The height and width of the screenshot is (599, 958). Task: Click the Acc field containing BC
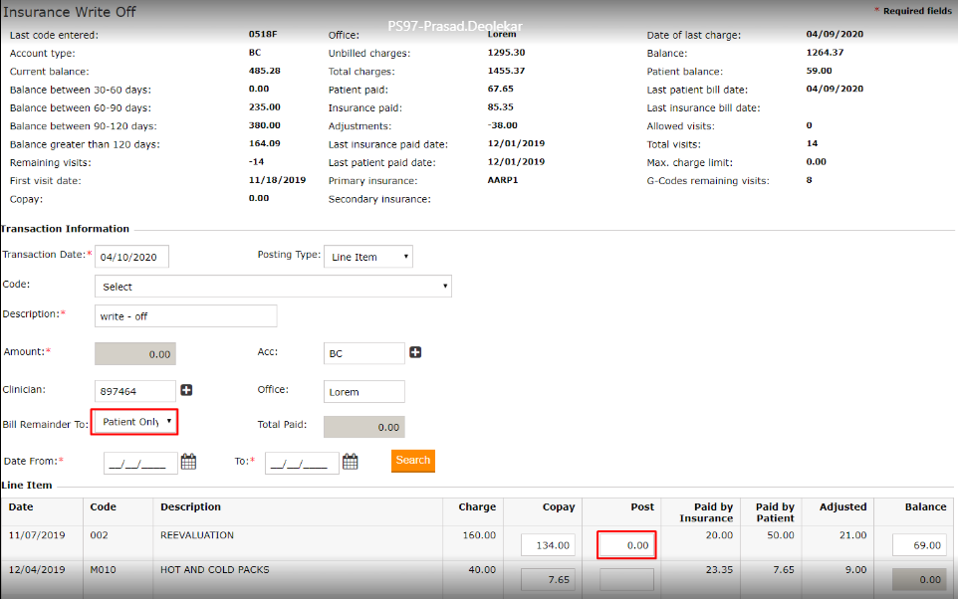pyautogui.click(x=363, y=353)
